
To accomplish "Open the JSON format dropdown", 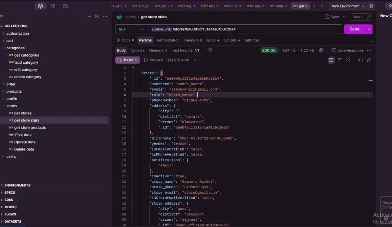I will (127, 60).
